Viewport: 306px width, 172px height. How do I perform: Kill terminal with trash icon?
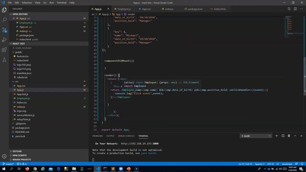289,136
